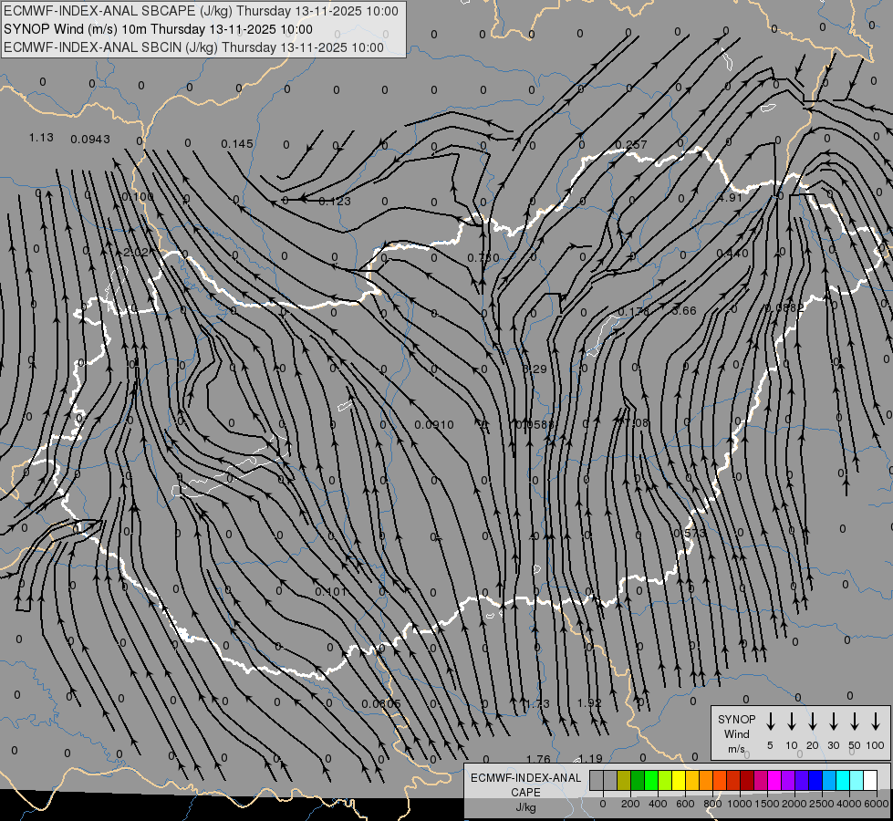Click the SBCIN title line
Screen dimensions: 893x821
(x=193, y=47)
